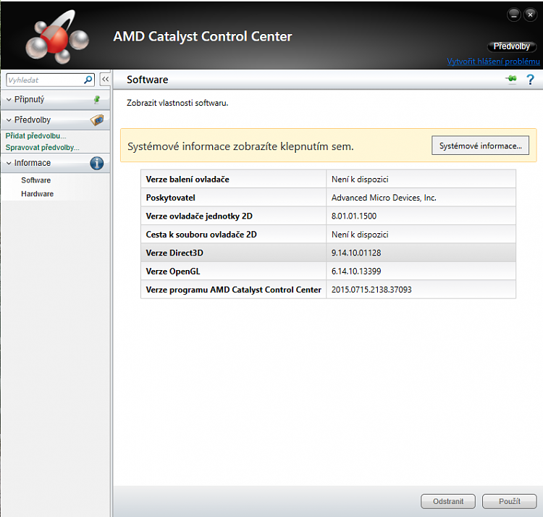This screenshot has height=517, width=543.
Task: Select Software in the Informace tree
Action: coord(36,180)
